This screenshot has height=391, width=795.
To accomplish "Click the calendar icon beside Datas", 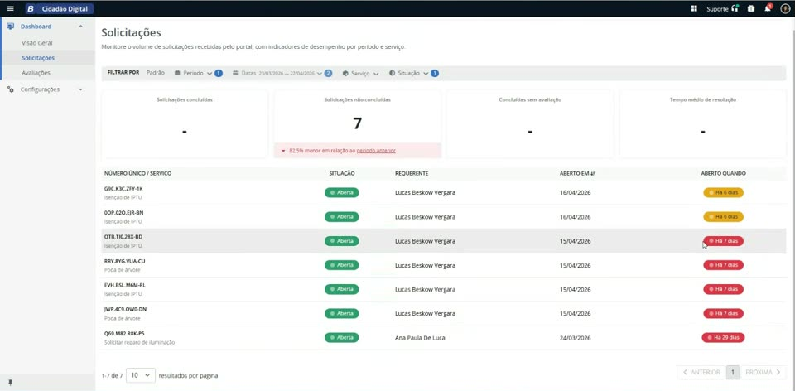I will point(235,73).
